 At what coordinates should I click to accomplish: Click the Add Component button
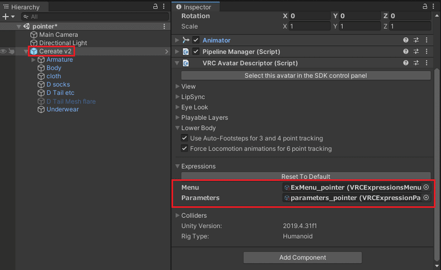tap(303, 257)
